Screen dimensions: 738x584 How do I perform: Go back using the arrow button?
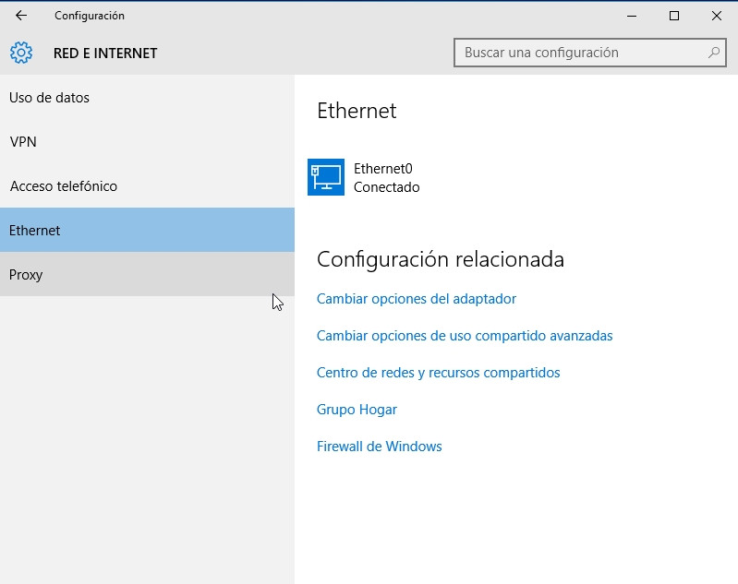click(x=21, y=16)
